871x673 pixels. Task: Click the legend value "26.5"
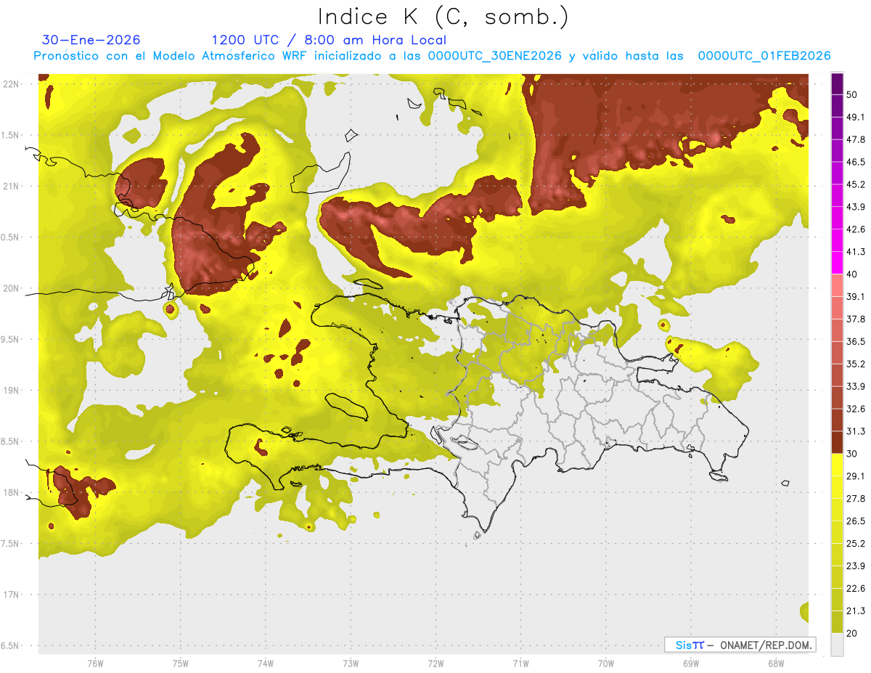(x=856, y=521)
